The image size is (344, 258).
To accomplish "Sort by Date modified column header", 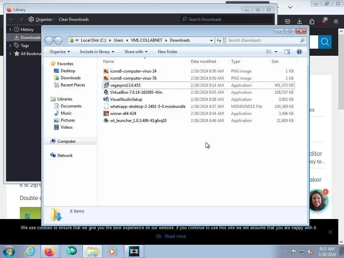I will [x=203, y=61].
